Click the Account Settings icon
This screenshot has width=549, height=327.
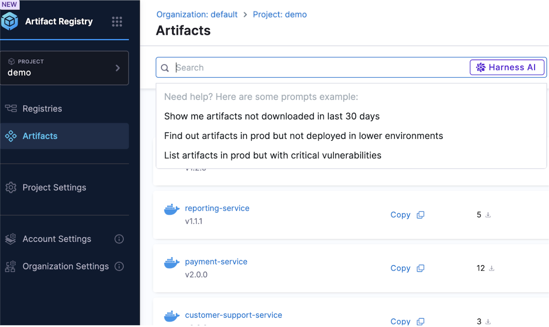click(x=11, y=239)
